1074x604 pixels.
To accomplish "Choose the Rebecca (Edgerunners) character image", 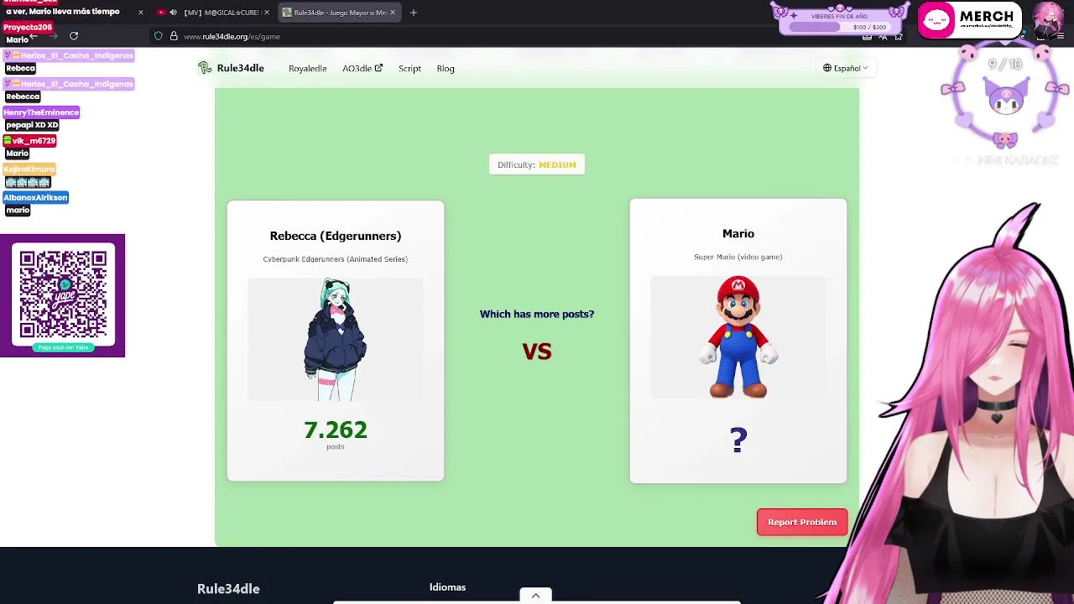I will coord(336,339).
